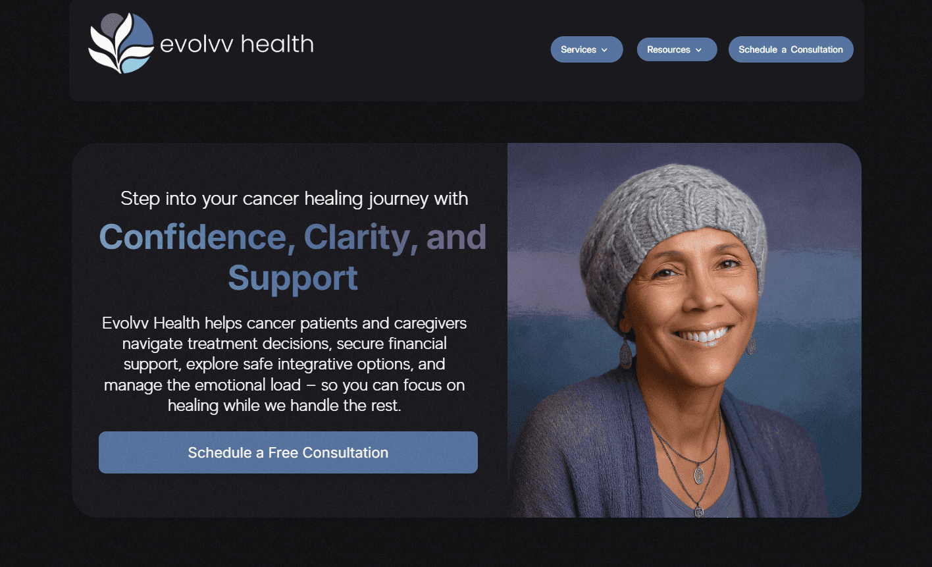Viewport: 932px width, 567px height.
Task: Click the word "Support" in the headline
Action: tap(293, 278)
